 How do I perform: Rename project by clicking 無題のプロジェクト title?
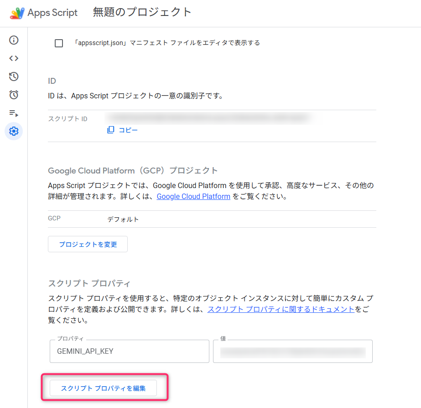(x=142, y=12)
